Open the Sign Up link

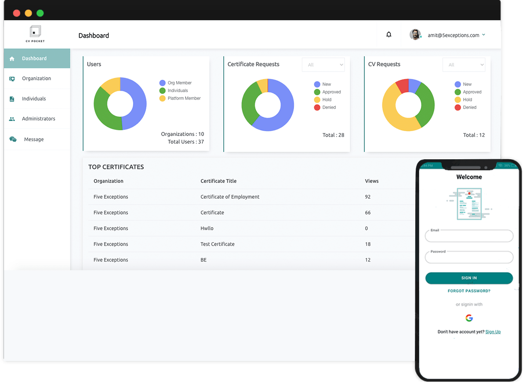(x=493, y=332)
